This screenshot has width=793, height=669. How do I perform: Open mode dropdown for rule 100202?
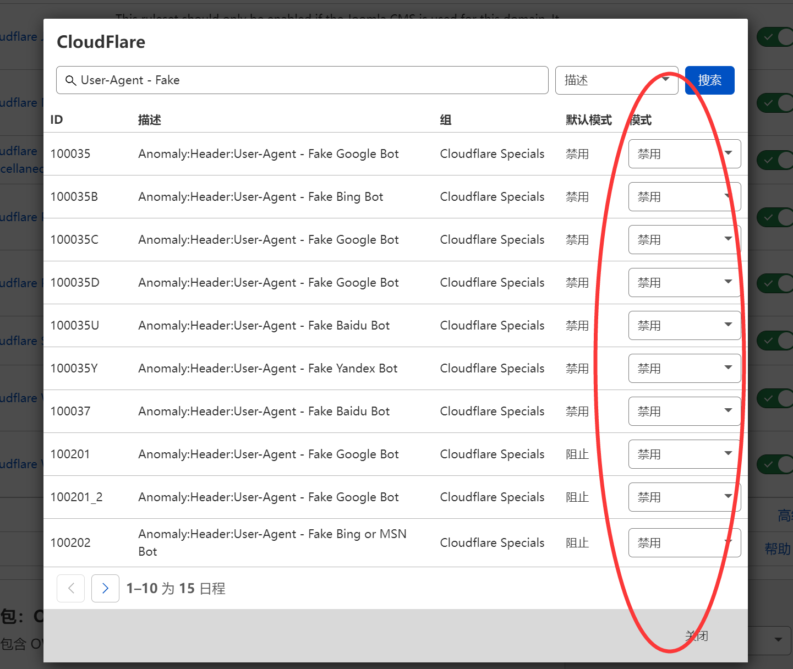pos(685,542)
